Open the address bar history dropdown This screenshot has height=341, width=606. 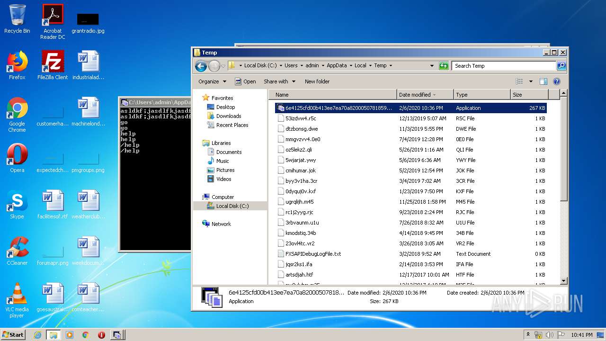tap(432, 66)
